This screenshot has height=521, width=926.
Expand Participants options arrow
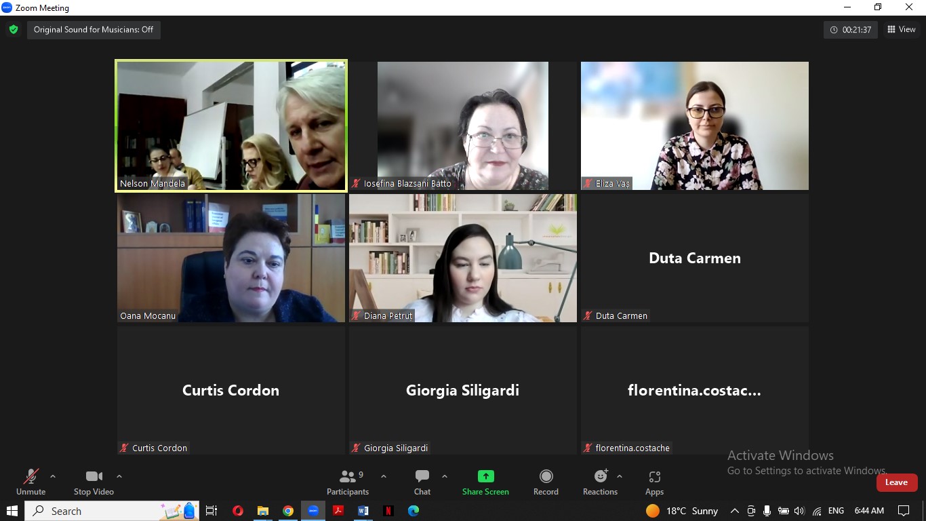[384, 476]
